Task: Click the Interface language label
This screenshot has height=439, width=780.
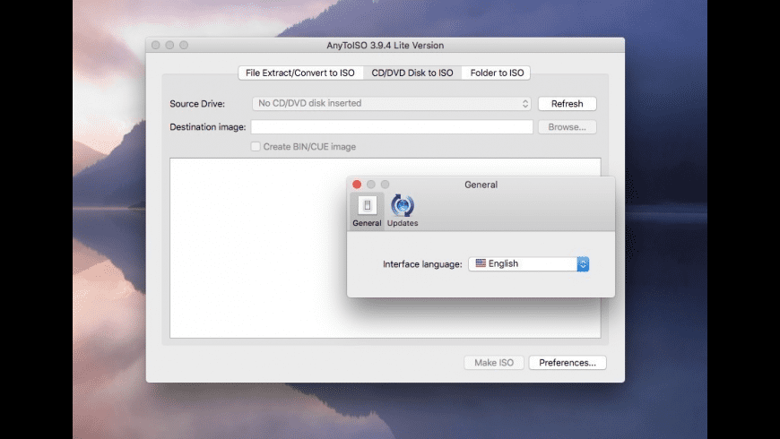Action: tap(422, 264)
